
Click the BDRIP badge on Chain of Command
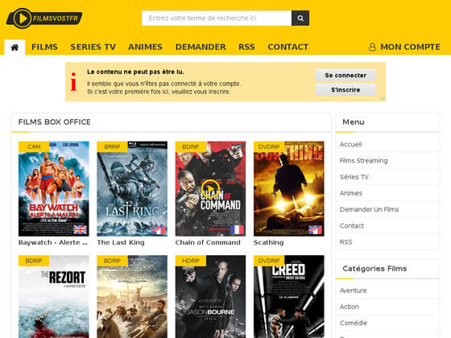click(190, 146)
